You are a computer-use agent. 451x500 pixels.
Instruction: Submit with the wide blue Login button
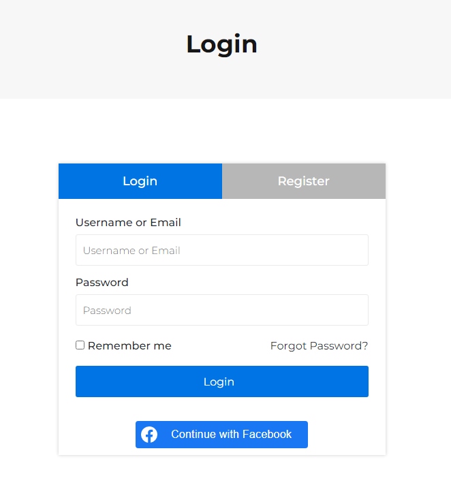pyautogui.click(x=222, y=381)
